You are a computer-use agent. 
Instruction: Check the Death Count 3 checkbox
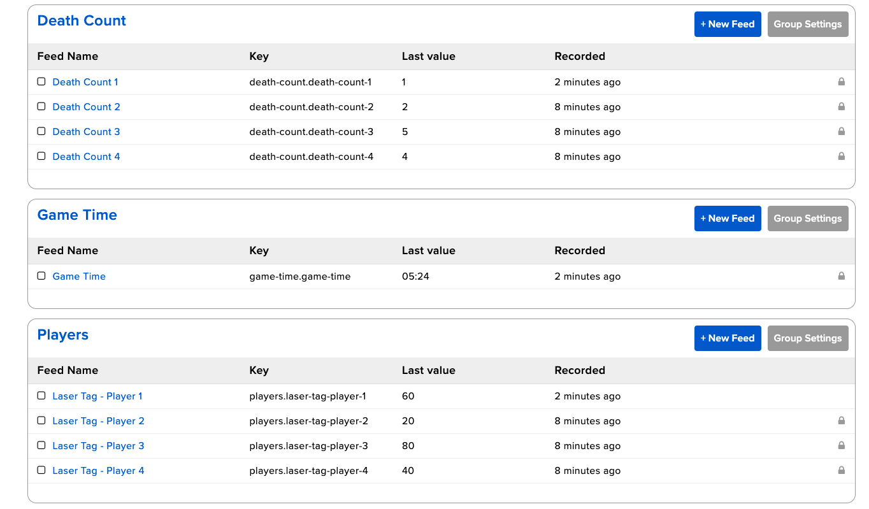coord(41,131)
